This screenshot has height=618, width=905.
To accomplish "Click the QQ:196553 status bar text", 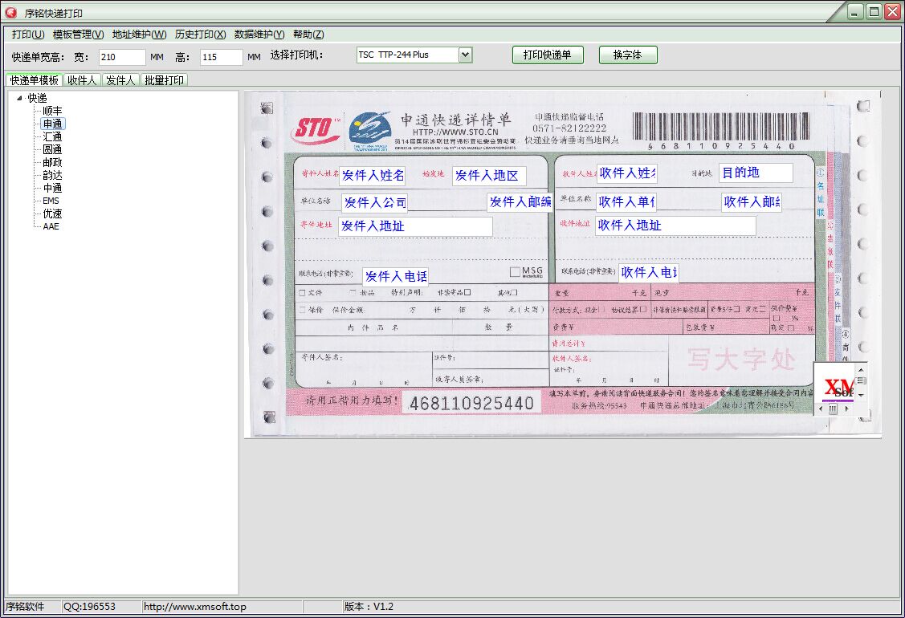I will 89,607.
